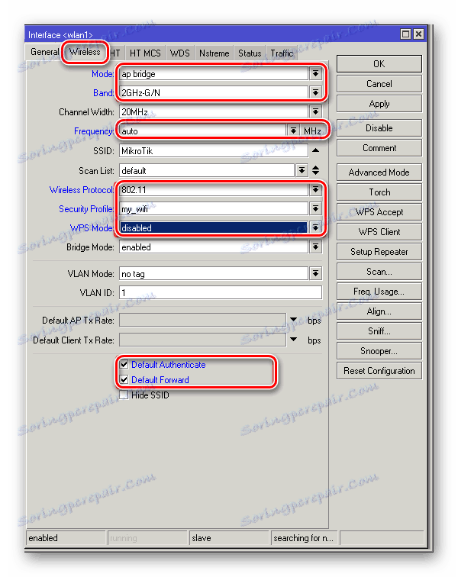Viewport: 458px width, 577px height.
Task: Select the Mode field showing ap bridge
Action: tap(214, 74)
